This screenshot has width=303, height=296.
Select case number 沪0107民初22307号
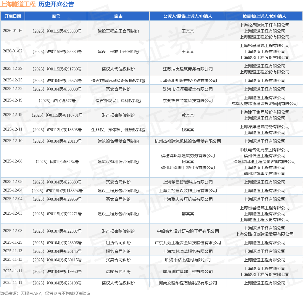[x=57, y=231]
